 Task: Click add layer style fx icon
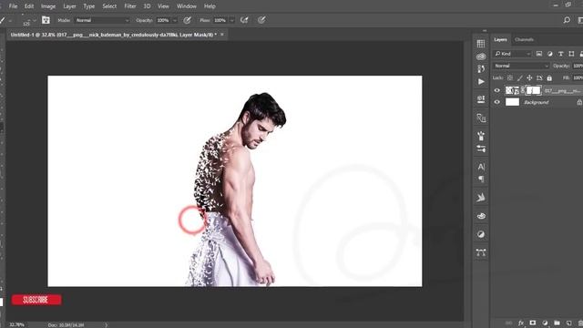[521, 323]
